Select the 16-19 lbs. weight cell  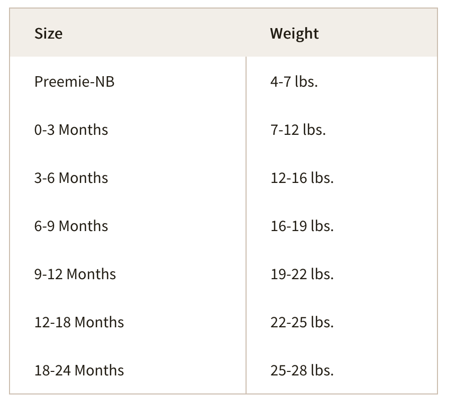click(x=302, y=226)
